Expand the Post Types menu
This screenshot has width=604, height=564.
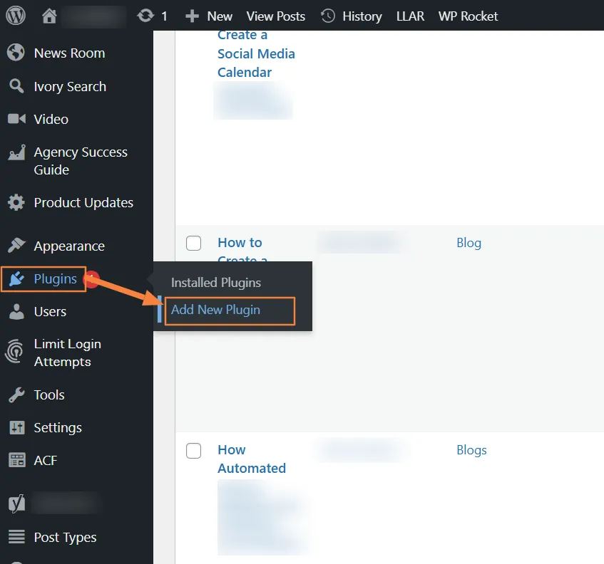click(64, 537)
